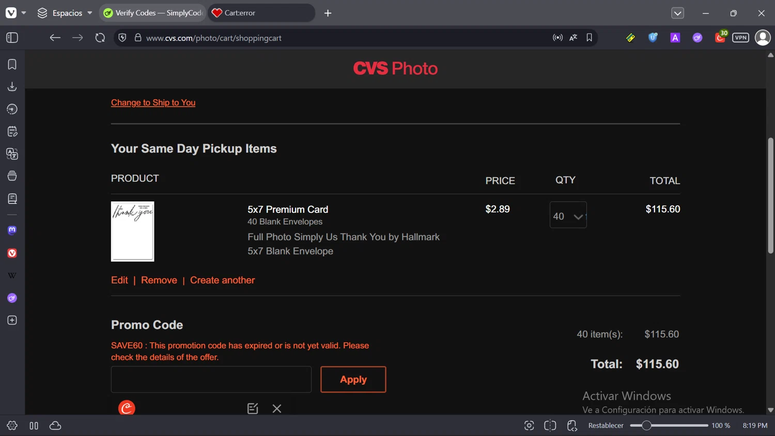
Task: Open tracker and ad blocker shield
Action: tap(122, 38)
